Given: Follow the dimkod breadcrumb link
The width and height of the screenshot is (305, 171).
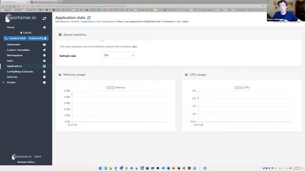Looking at the screenshot, I should click(x=75, y=21).
